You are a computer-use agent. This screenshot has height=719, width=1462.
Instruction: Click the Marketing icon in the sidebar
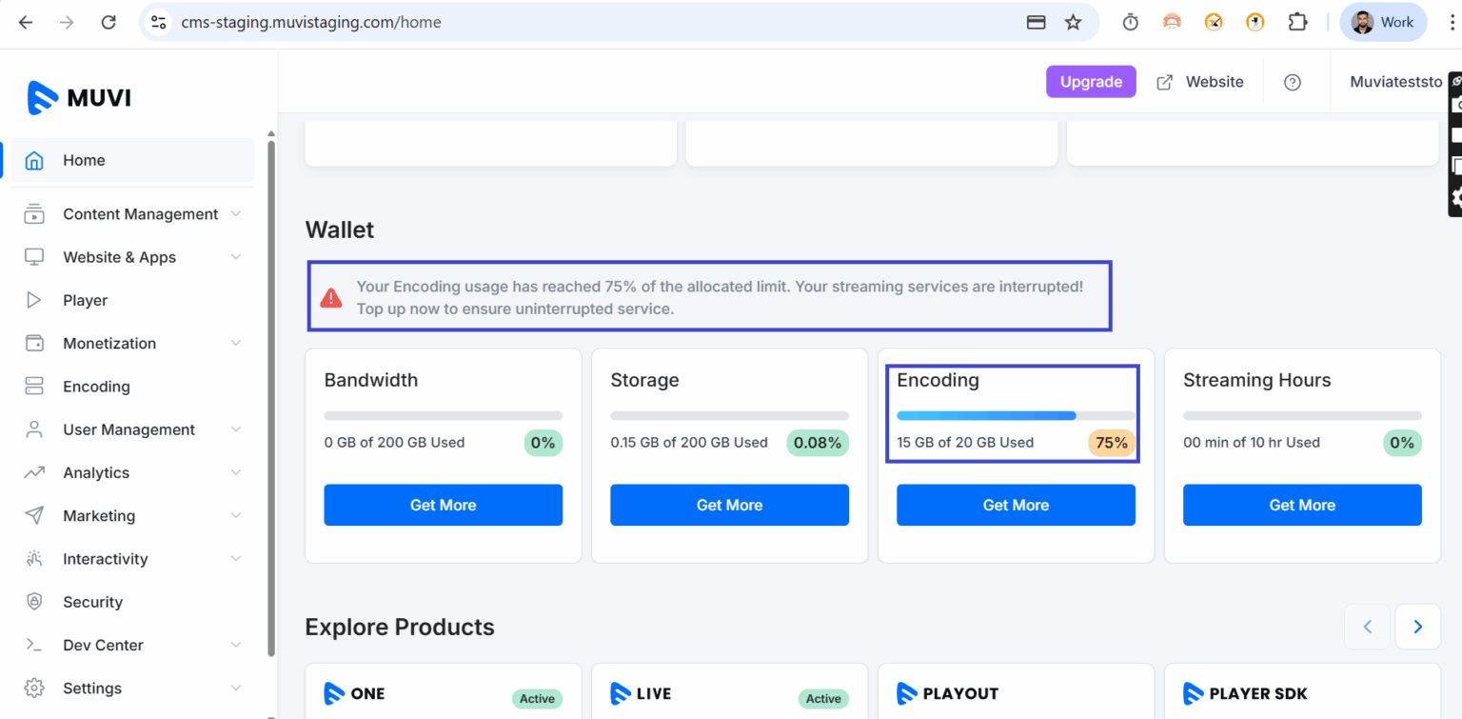34,515
